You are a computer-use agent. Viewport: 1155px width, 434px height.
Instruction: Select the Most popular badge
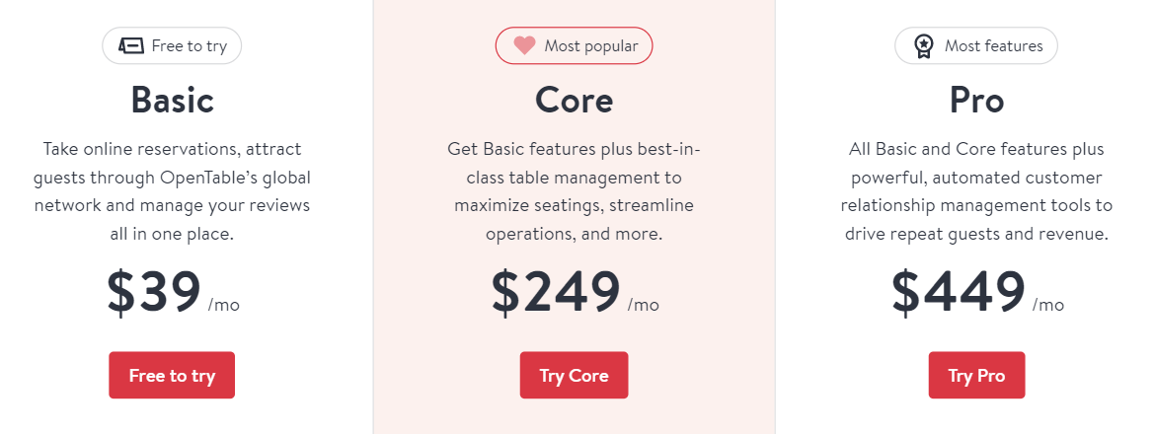tap(574, 45)
